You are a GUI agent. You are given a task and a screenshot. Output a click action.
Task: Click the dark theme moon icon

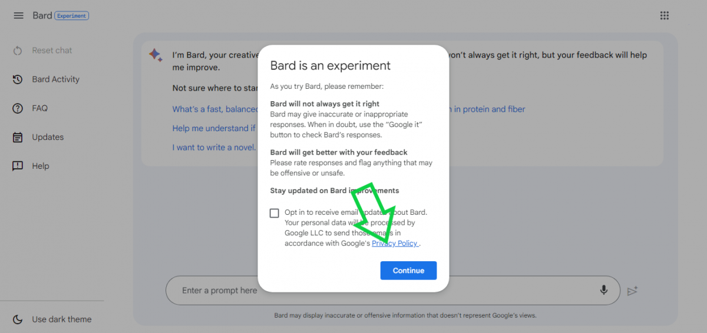[x=18, y=319]
